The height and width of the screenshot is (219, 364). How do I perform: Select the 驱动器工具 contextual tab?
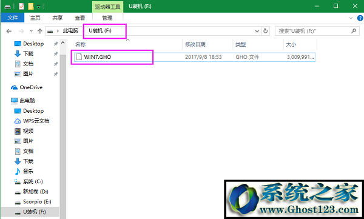click(107, 7)
